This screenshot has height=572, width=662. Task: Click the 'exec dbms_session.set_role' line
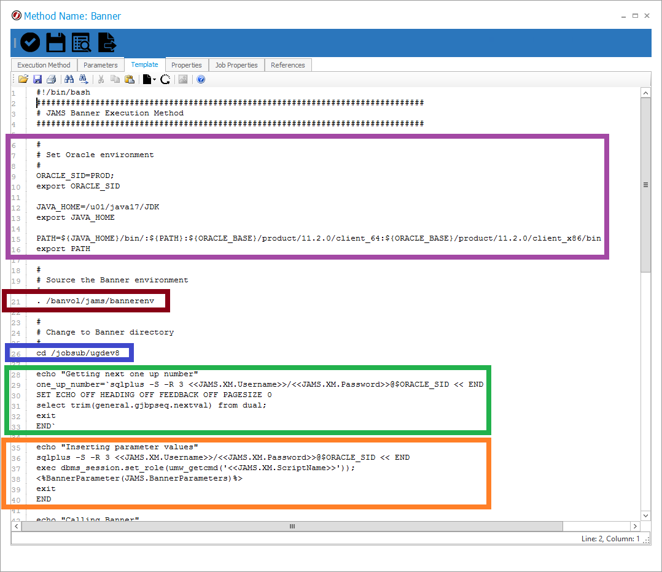click(x=196, y=468)
